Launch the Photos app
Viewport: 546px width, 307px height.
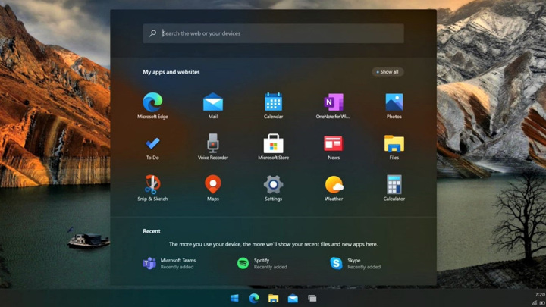tap(394, 102)
